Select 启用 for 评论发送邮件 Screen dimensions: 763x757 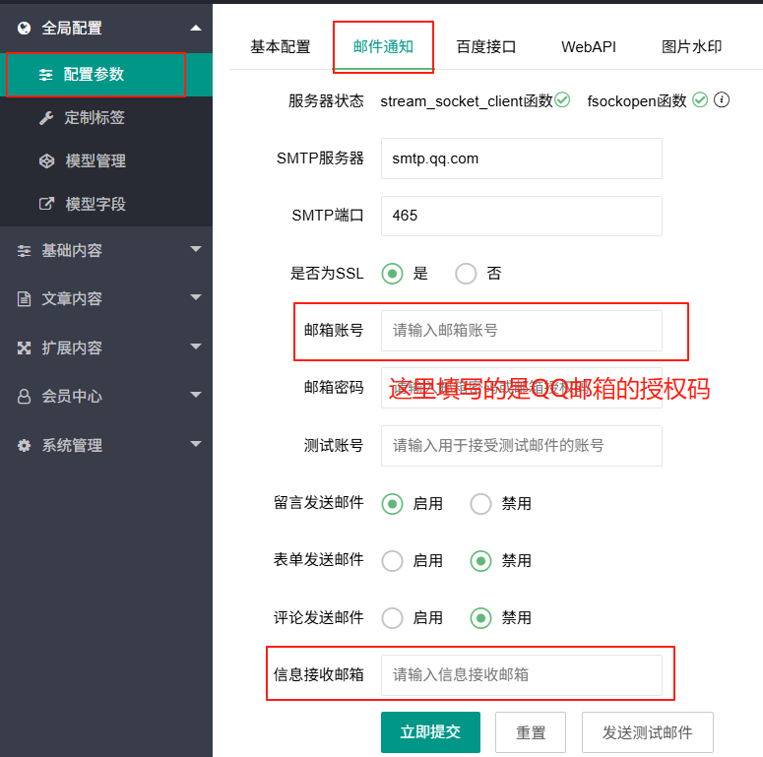[x=392, y=618]
